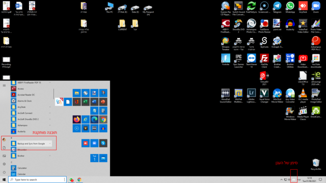Open the Internet Explorer Start tile
Screen dimensions: 326x183
(x=86, y=119)
